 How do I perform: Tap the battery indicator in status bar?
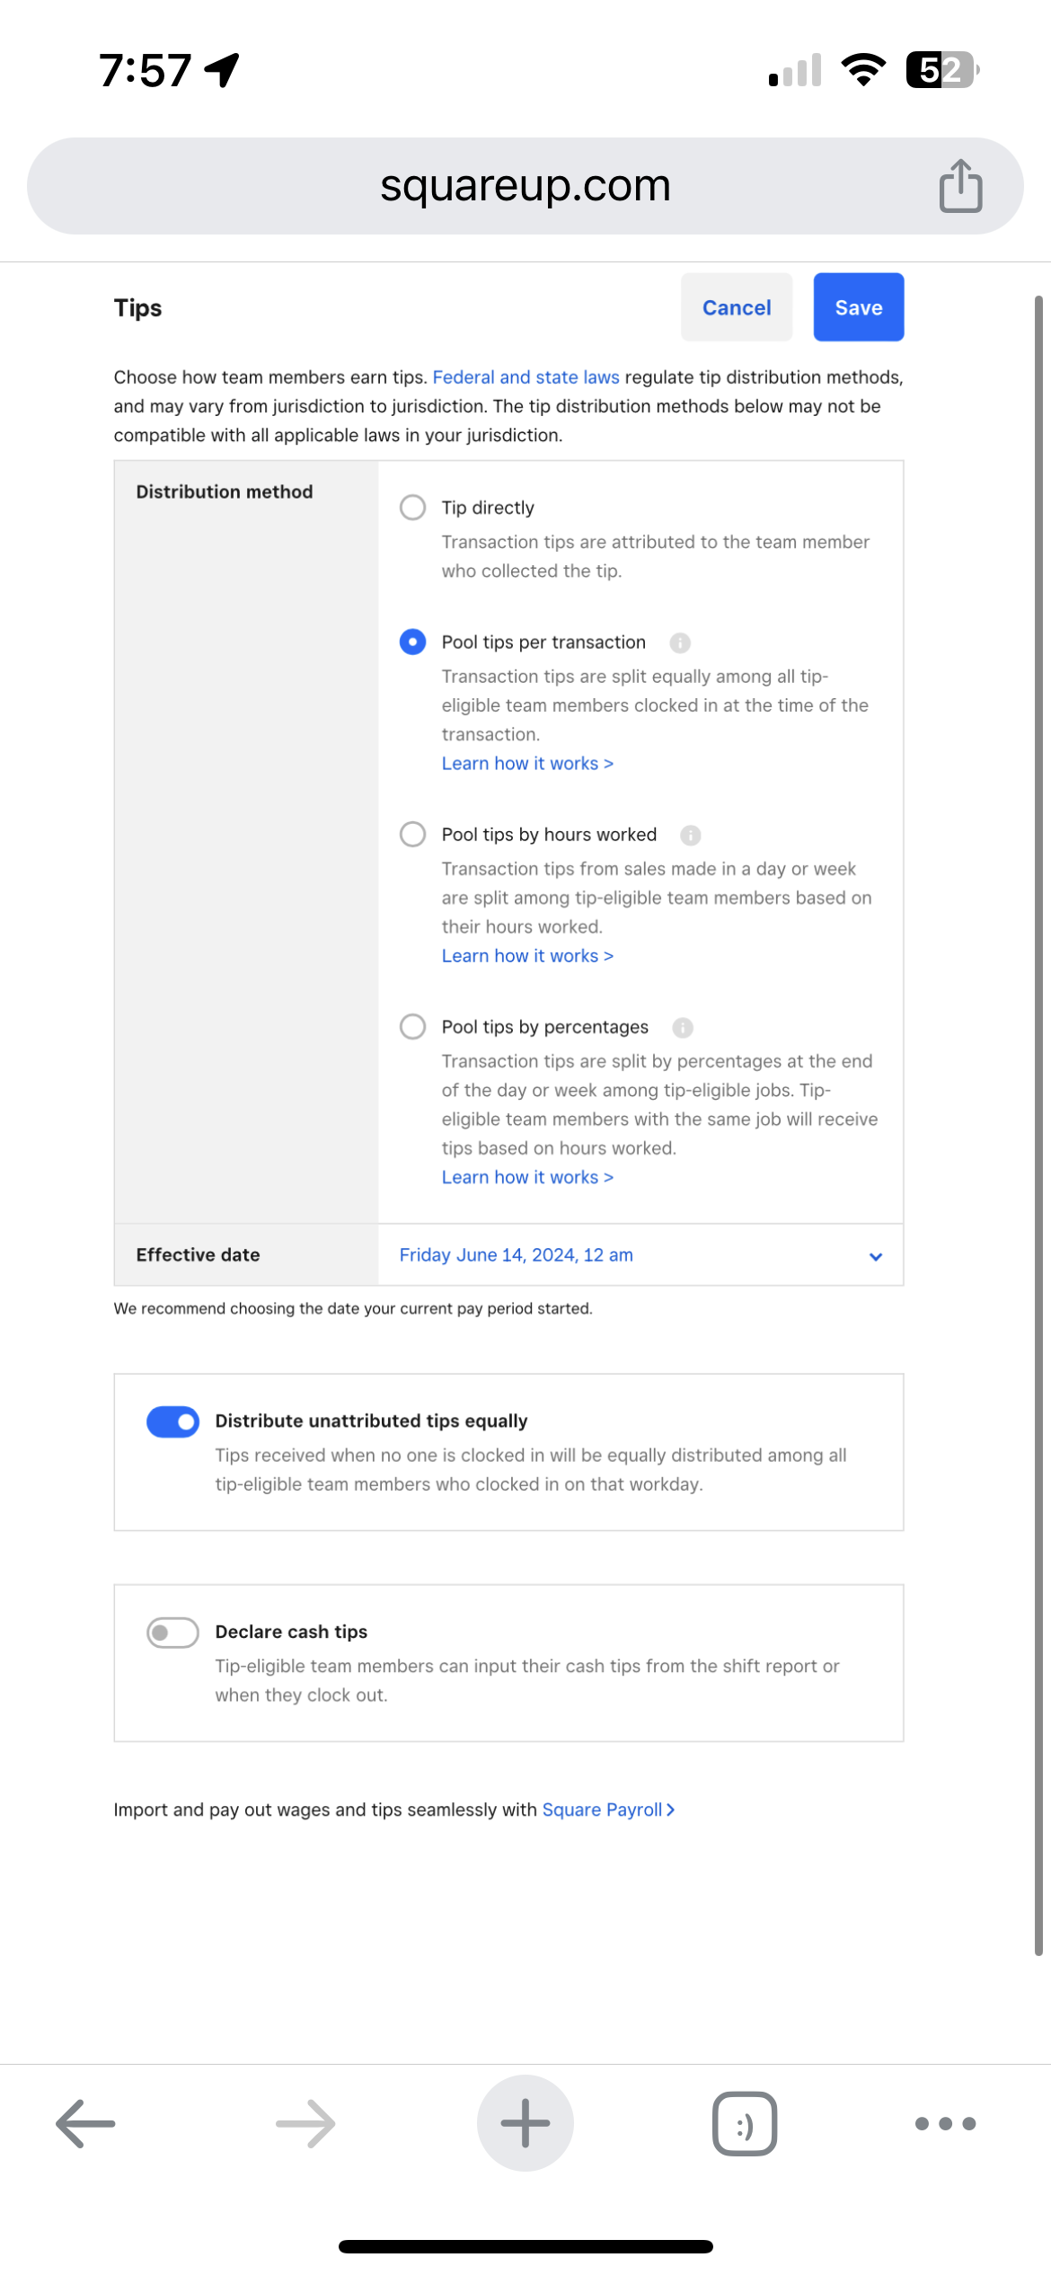tap(941, 69)
